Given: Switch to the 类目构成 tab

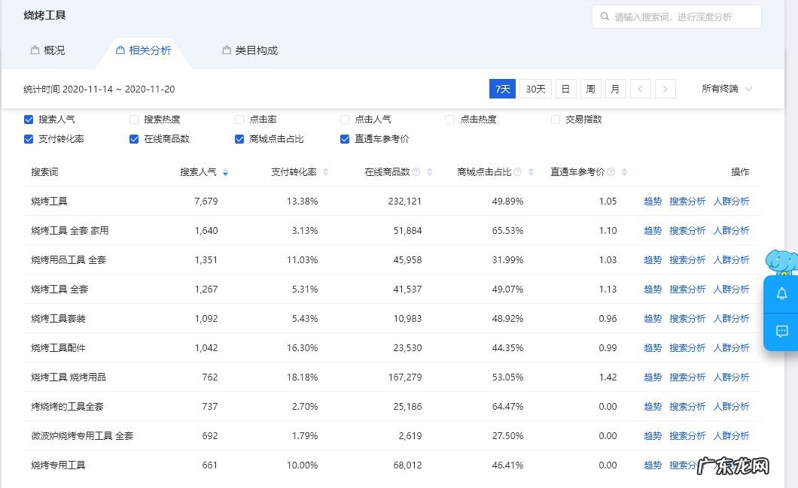Looking at the screenshot, I should tap(248, 50).
